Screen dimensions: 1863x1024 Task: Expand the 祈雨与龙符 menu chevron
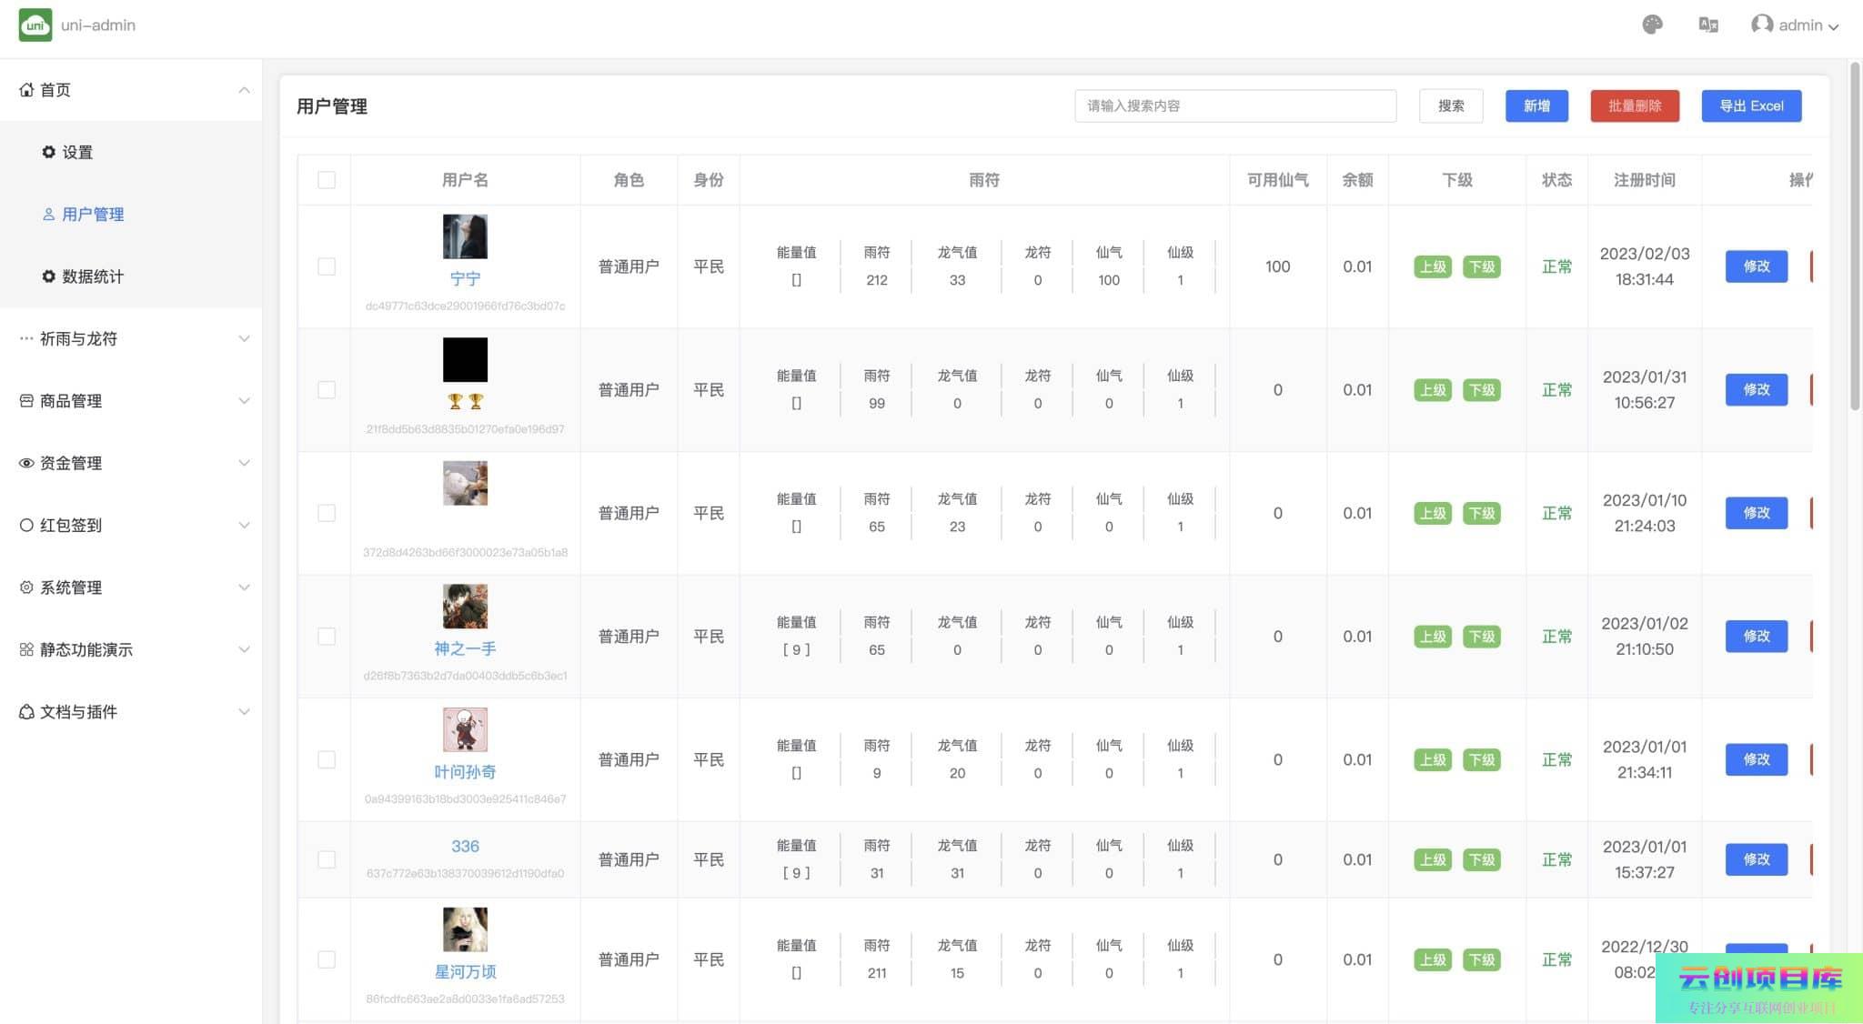244,339
